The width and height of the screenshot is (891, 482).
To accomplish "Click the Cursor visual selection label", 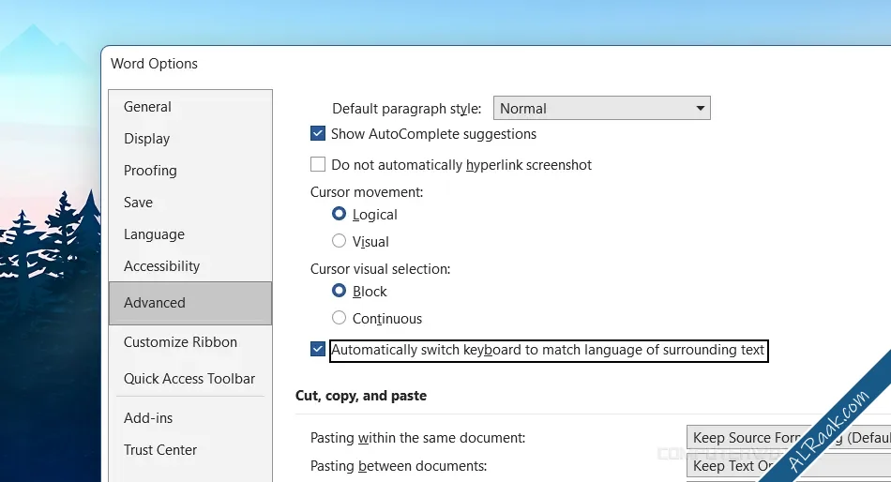I will pos(380,269).
